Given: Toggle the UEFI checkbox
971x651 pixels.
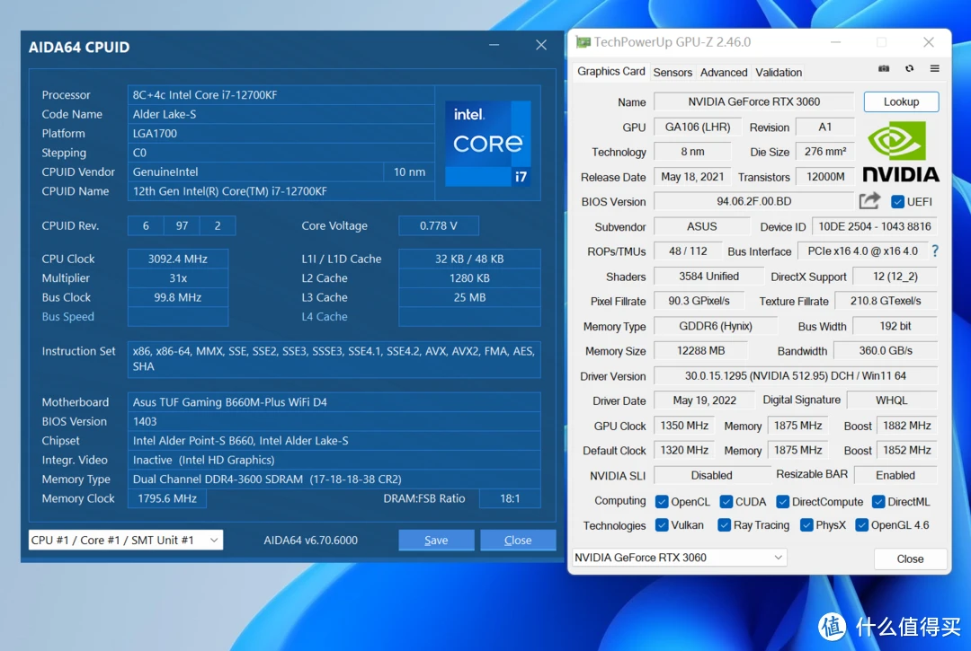Looking at the screenshot, I should pos(897,201).
